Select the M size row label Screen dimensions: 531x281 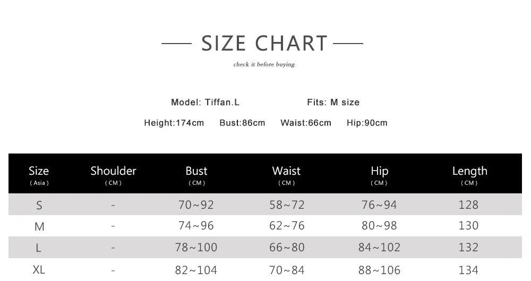pos(39,226)
